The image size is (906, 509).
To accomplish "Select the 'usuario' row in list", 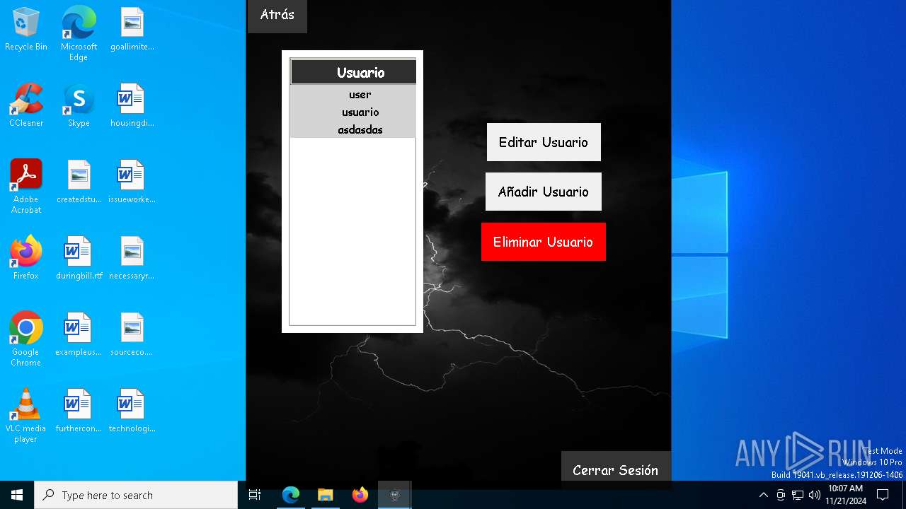I will point(353,112).
